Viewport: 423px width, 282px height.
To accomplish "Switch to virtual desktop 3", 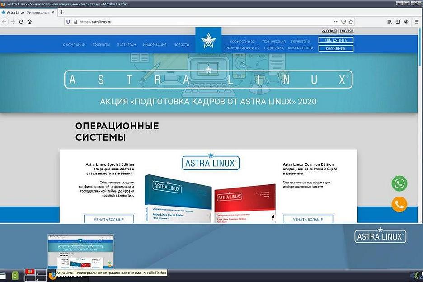I will [30, 279].
